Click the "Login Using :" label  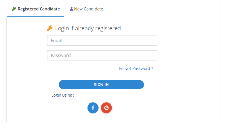(63, 95)
